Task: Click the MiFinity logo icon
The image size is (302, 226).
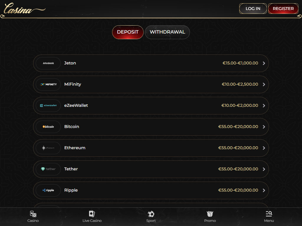Action: [48, 84]
